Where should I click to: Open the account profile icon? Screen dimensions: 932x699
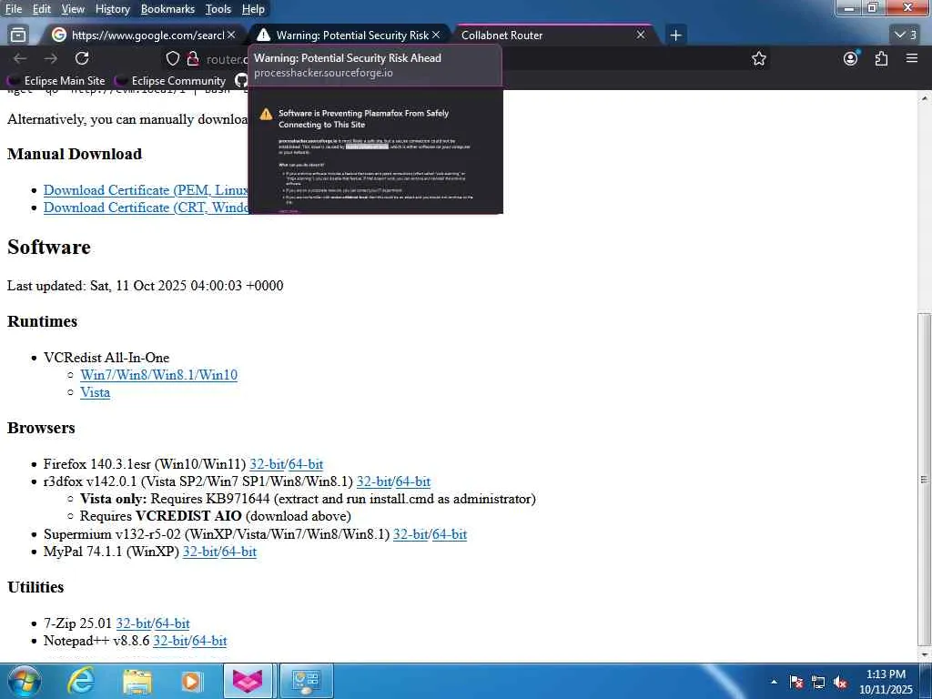pos(851,58)
